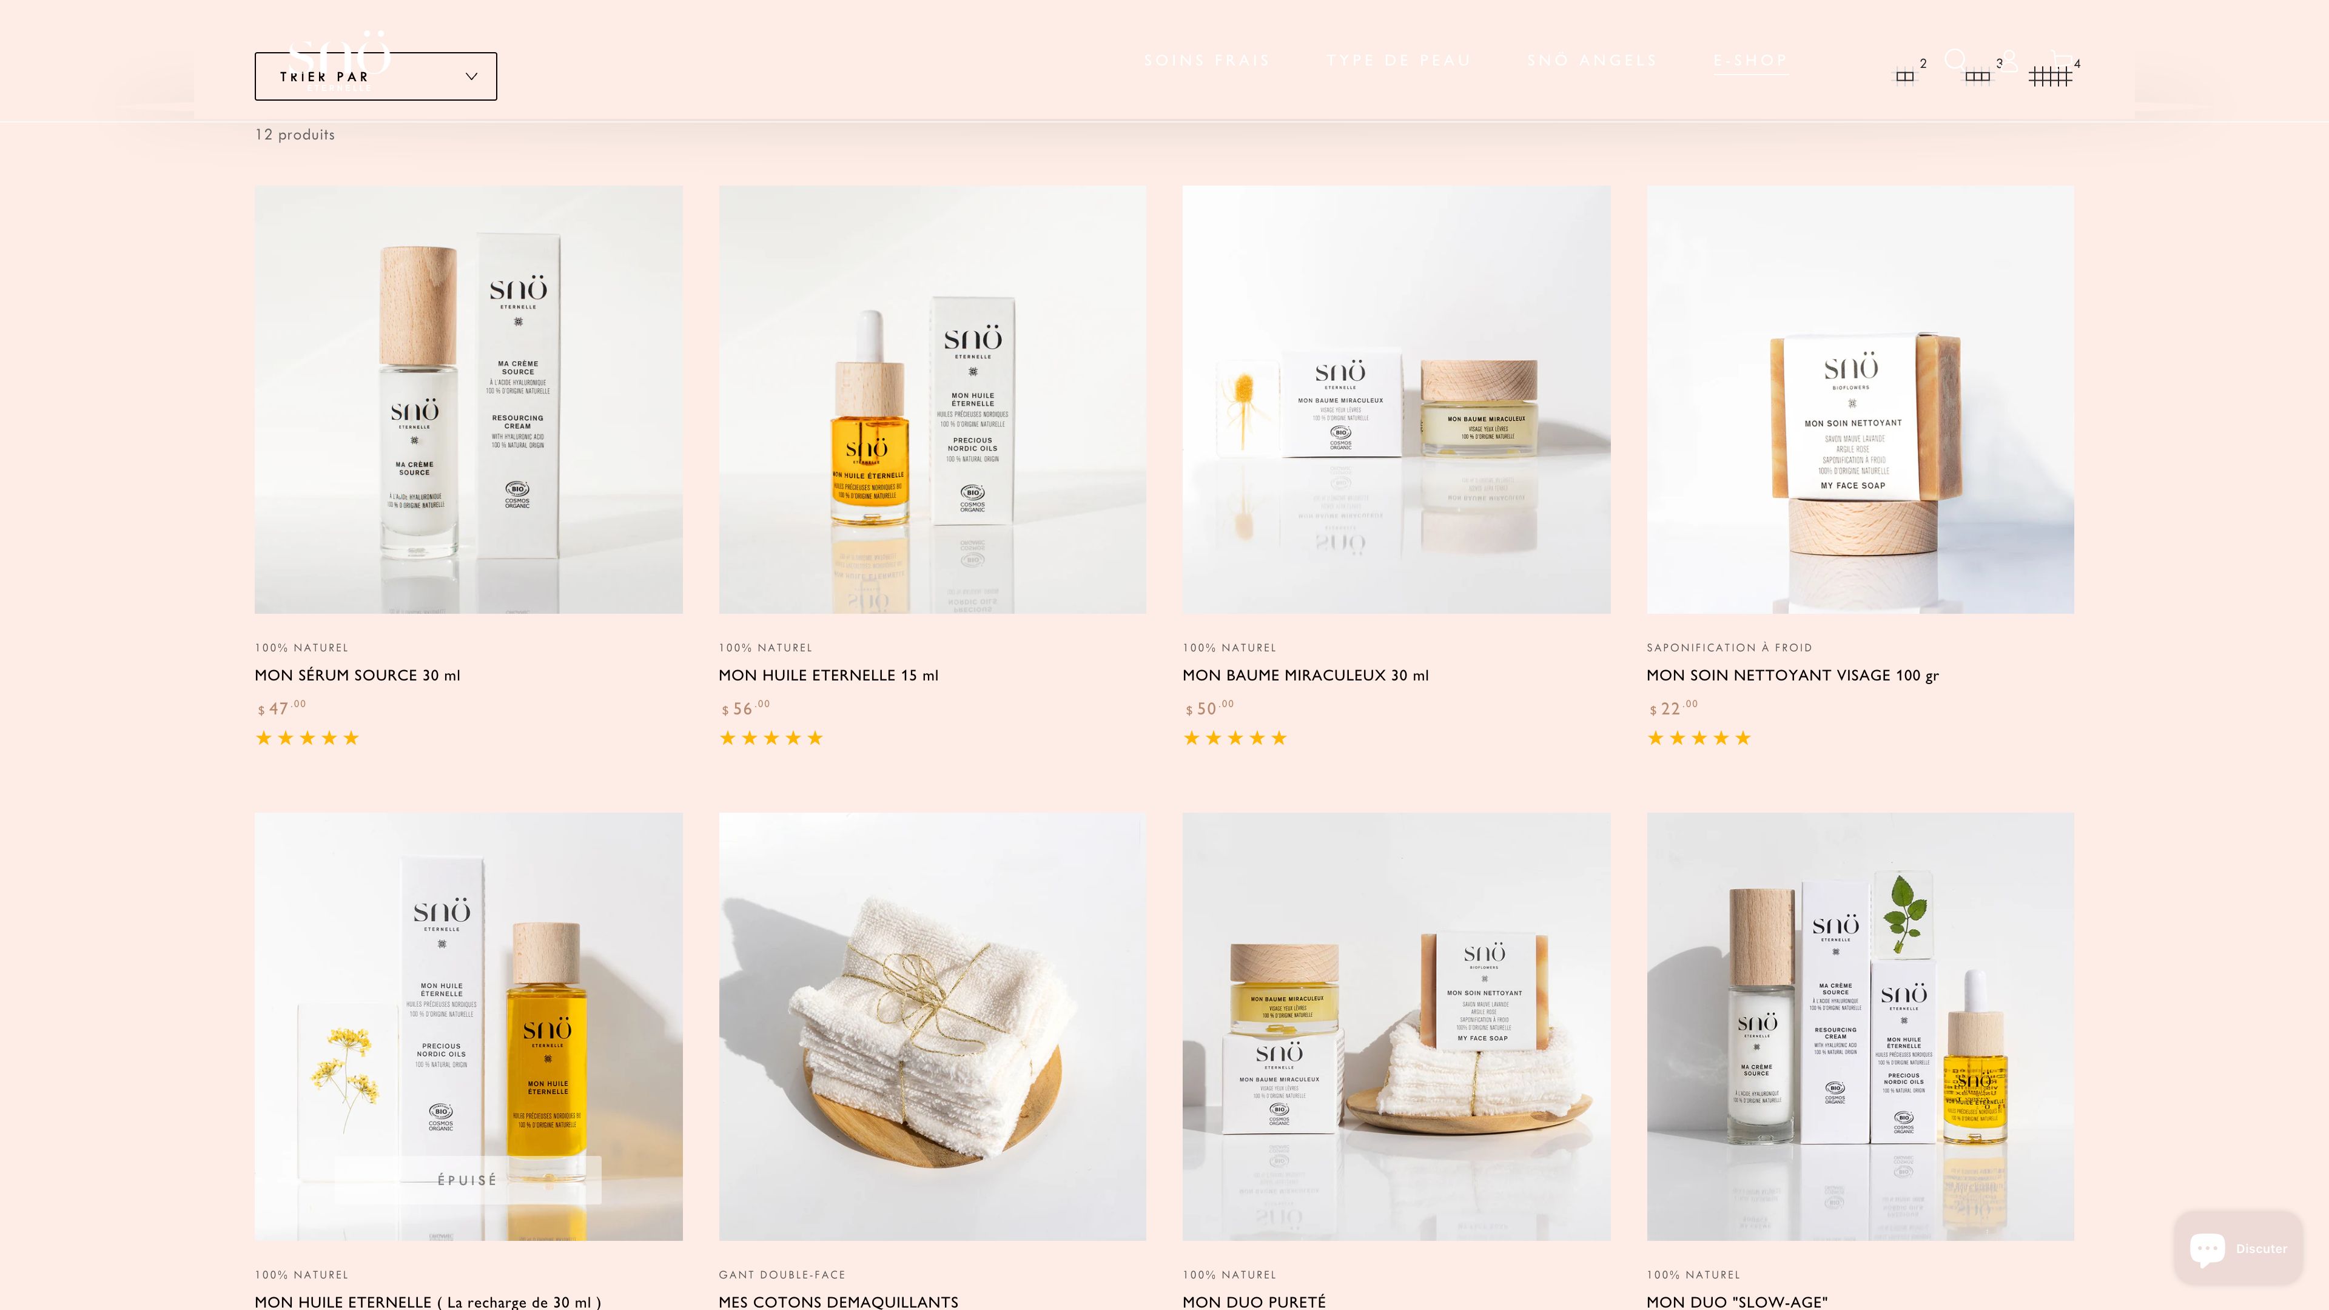Go to the E-SHOP menu item
This screenshot has width=2329, height=1310.
(1751, 61)
